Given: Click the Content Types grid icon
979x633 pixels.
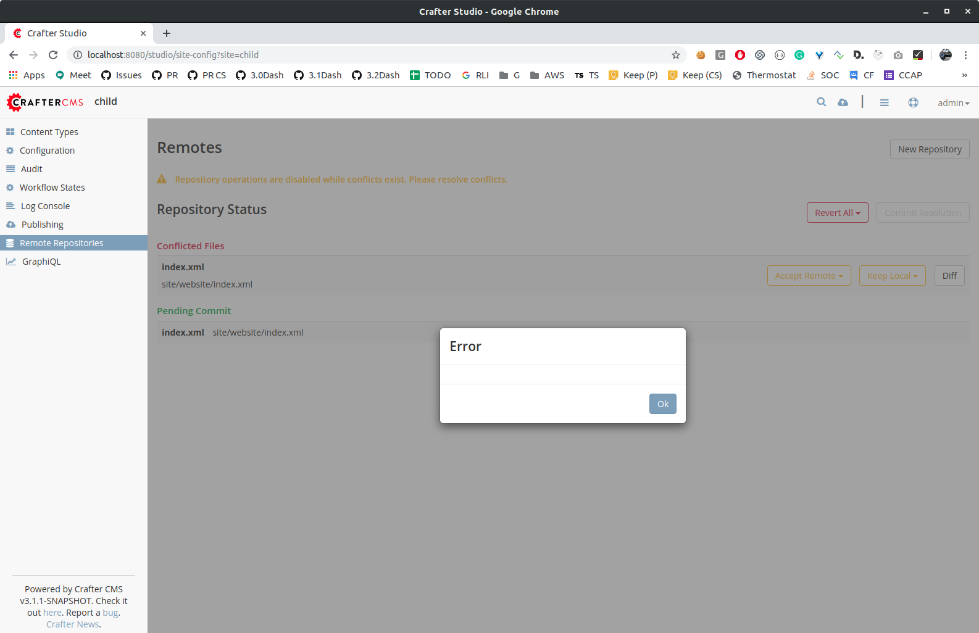Looking at the screenshot, I should coord(10,132).
